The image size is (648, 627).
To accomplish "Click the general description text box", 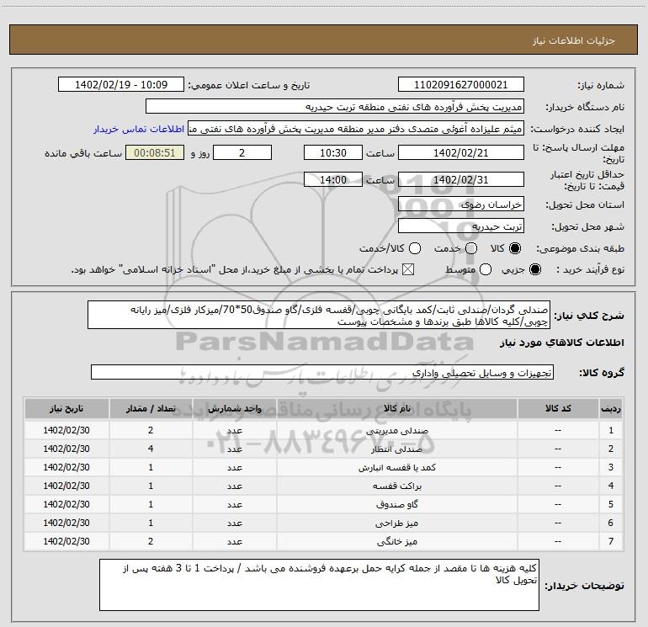I will point(319,316).
